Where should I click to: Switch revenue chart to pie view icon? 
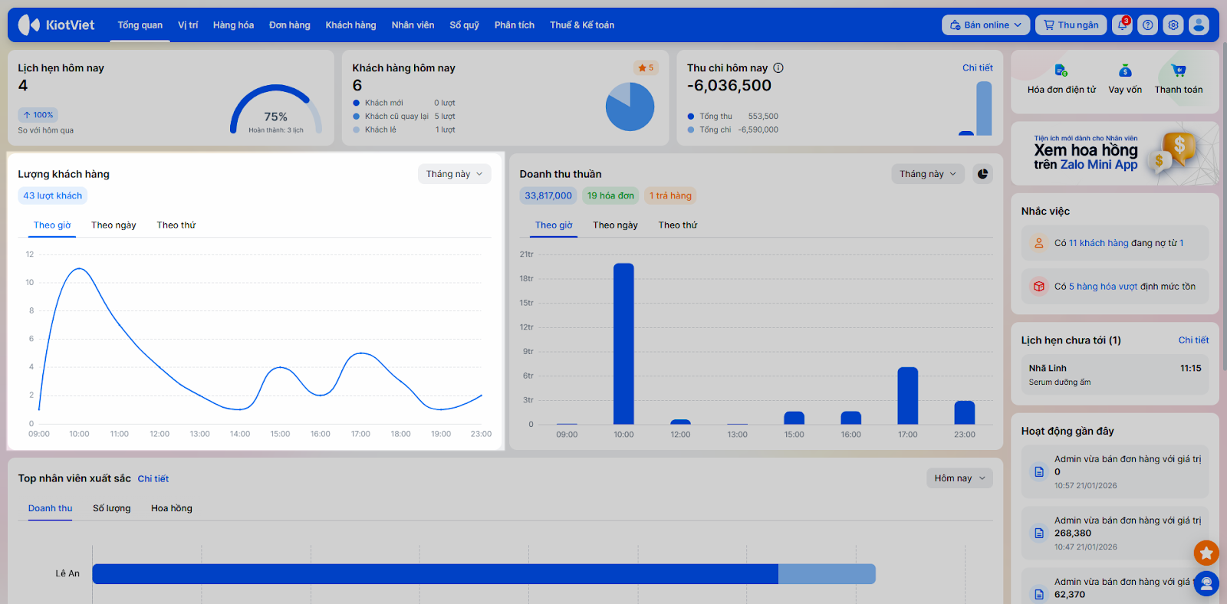tap(982, 174)
